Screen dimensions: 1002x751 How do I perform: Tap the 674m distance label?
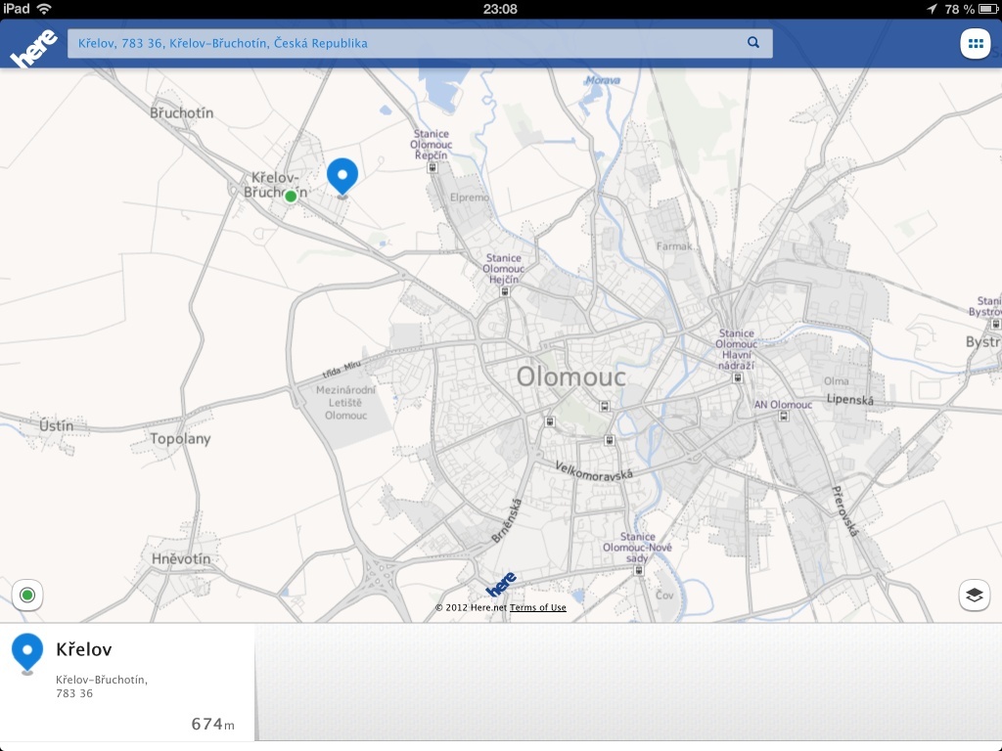coord(210,724)
